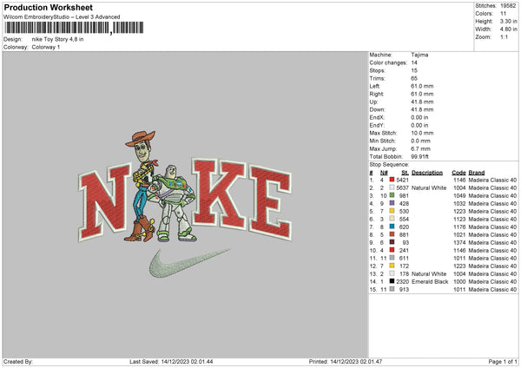Click the Code column header
Viewport: 521px width, 368px height.
[458, 173]
